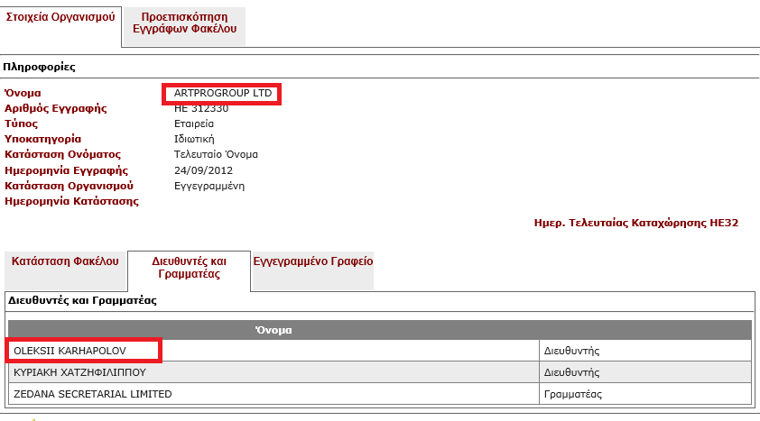Image resolution: width=760 pixels, height=421 pixels.
Task: Open the Διευθυντές και Γραμματείς tab
Action: 188,268
